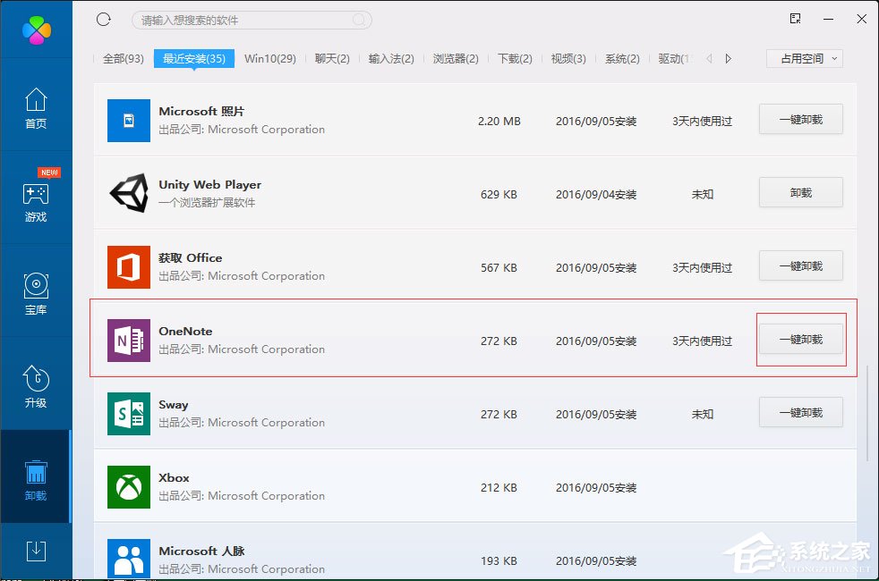Click the Xbox application icon
Screen dimensions: 879x581
tap(128, 486)
